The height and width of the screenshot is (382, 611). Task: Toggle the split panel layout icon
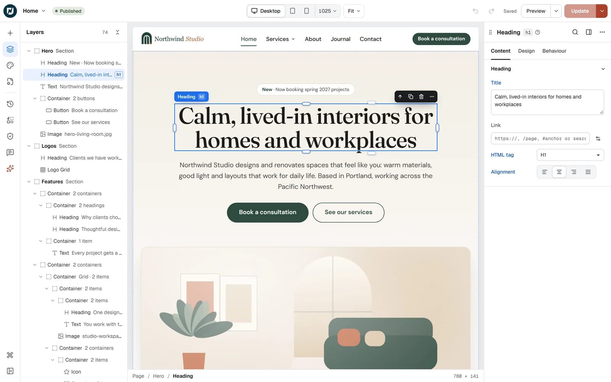click(x=589, y=32)
